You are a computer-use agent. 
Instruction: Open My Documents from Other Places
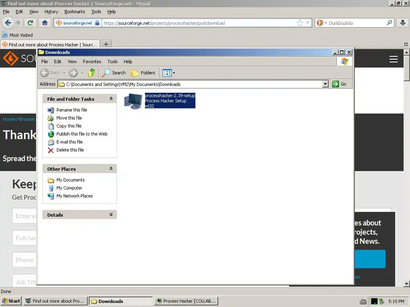point(70,180)
